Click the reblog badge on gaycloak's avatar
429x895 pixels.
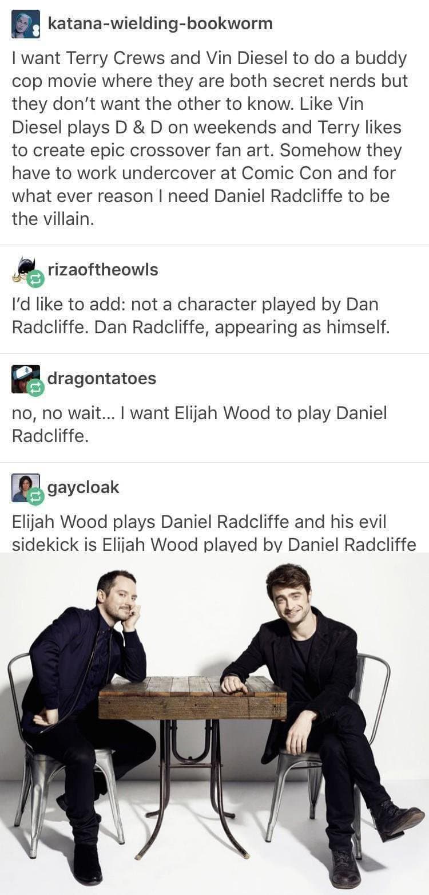click(x=35, y=497)
